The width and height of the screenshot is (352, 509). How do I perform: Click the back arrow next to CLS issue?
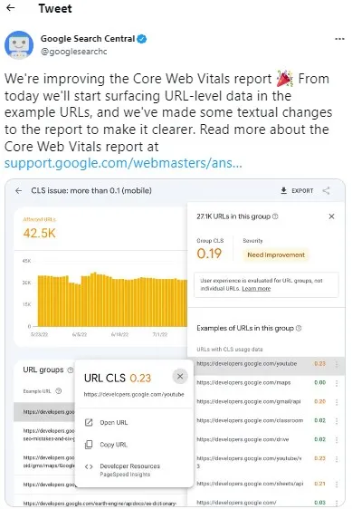coord(18,191)
